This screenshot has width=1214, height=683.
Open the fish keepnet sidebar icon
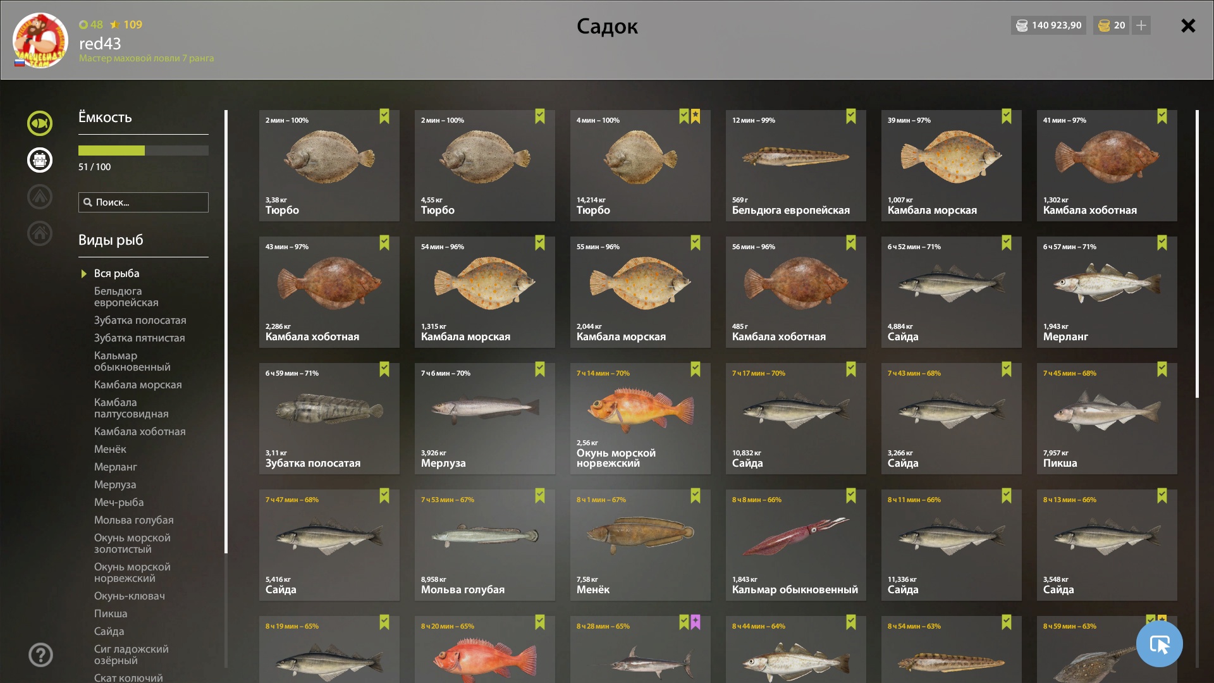pos(40,123)
